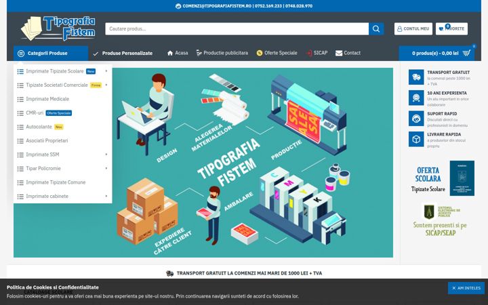Click the Oferte Speciale coin icon

tap(260, 54)
